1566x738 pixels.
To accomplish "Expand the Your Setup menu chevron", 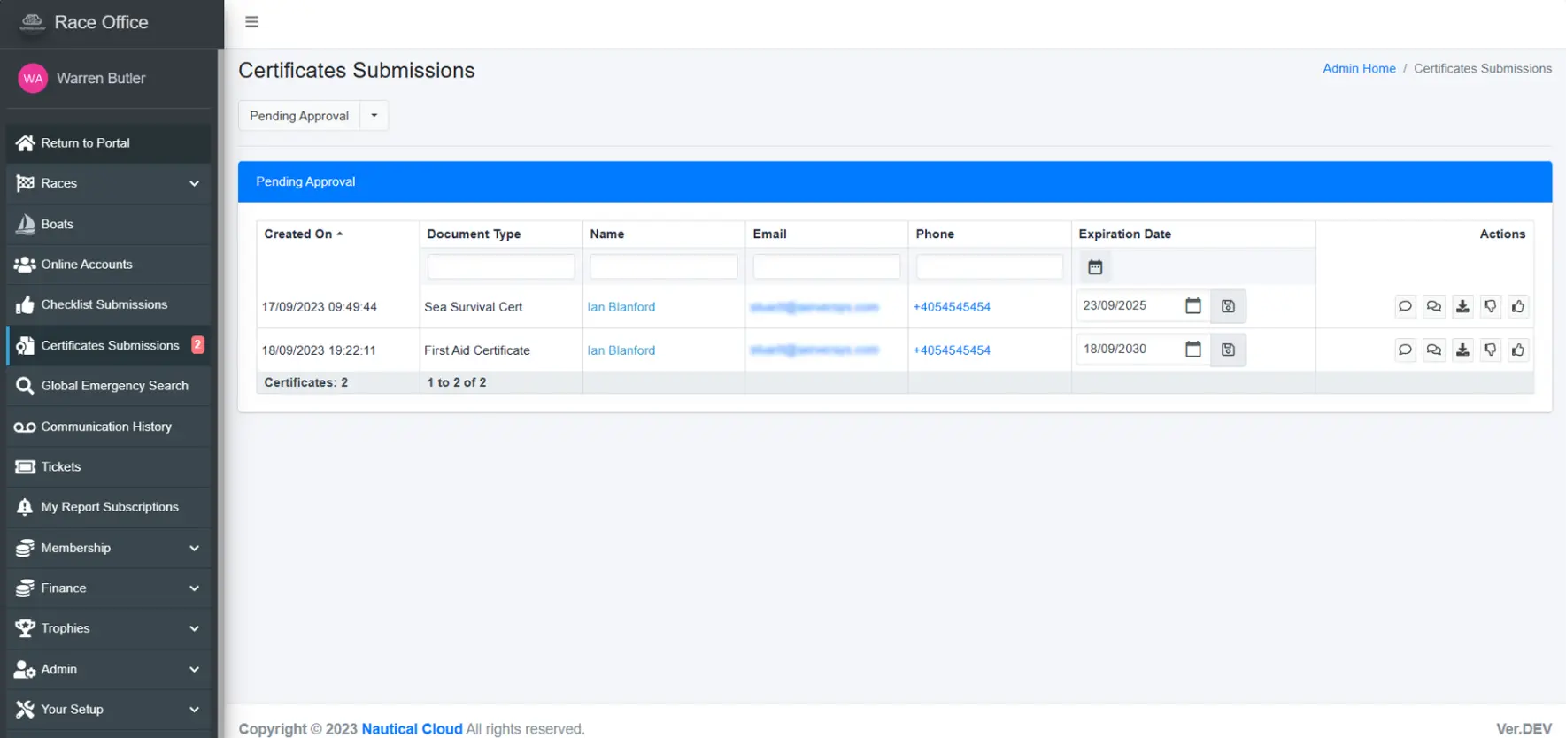I will click(x=194, y=710).
